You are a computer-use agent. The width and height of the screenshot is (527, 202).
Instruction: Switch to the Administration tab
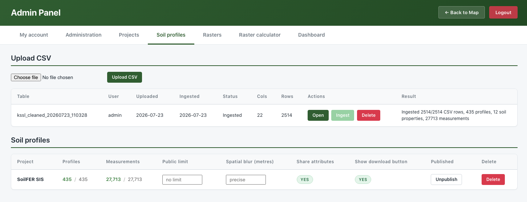84,35
